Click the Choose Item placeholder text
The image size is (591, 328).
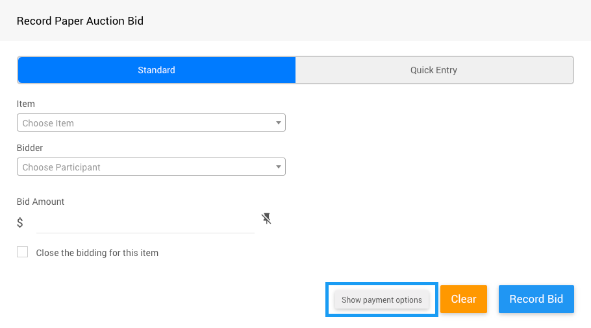[x=48, y=123]
